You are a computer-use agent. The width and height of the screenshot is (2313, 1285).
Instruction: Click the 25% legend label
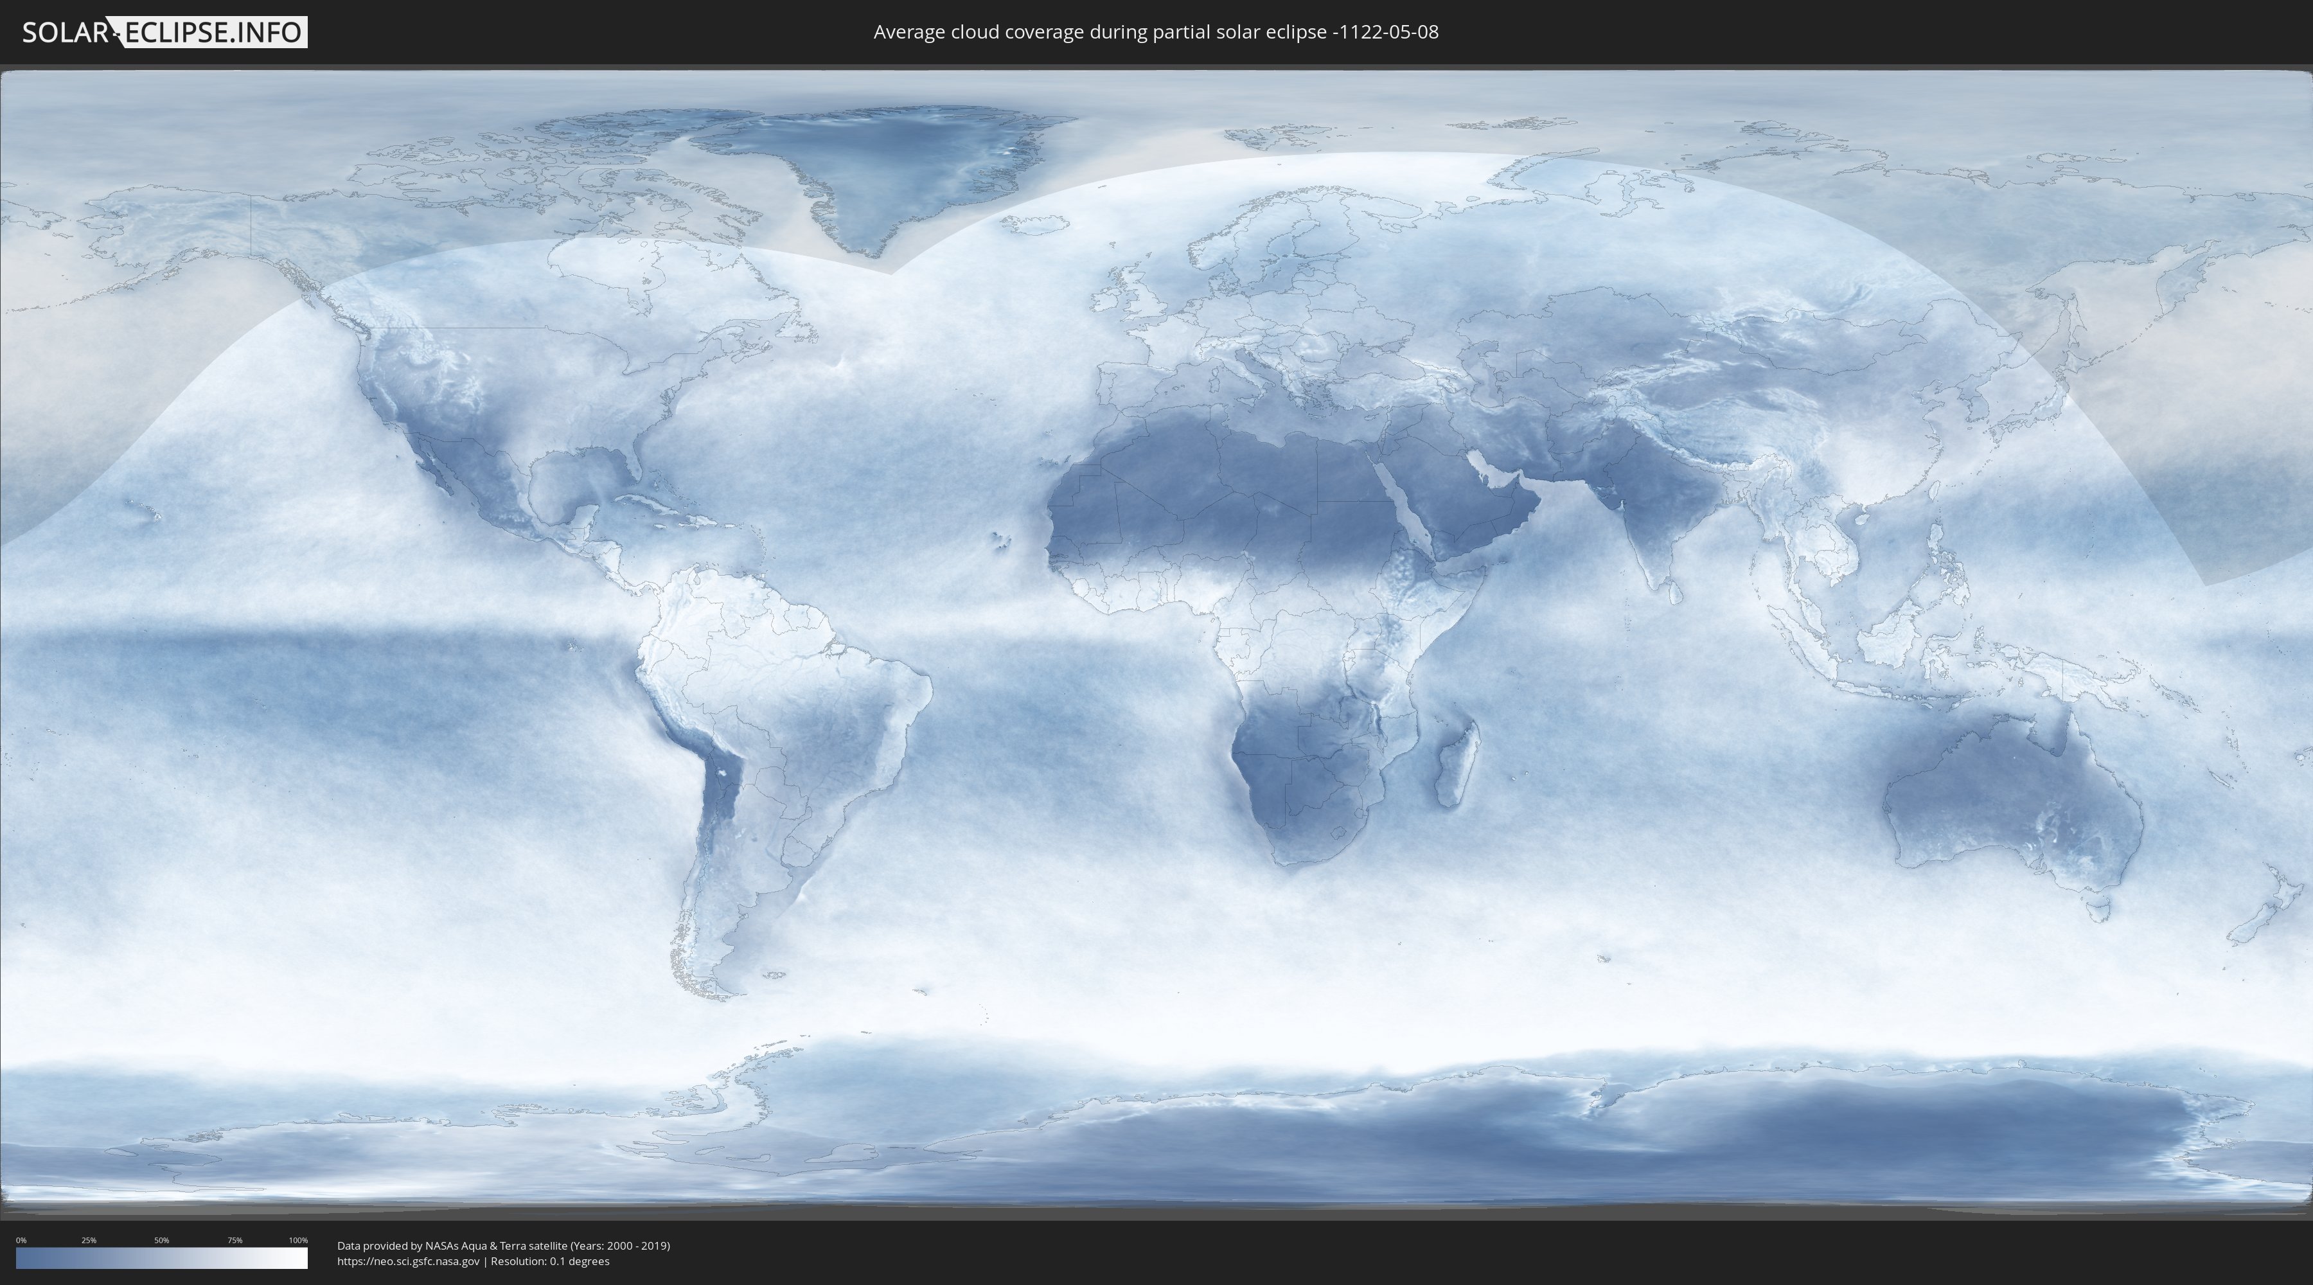click(89, 1240)
